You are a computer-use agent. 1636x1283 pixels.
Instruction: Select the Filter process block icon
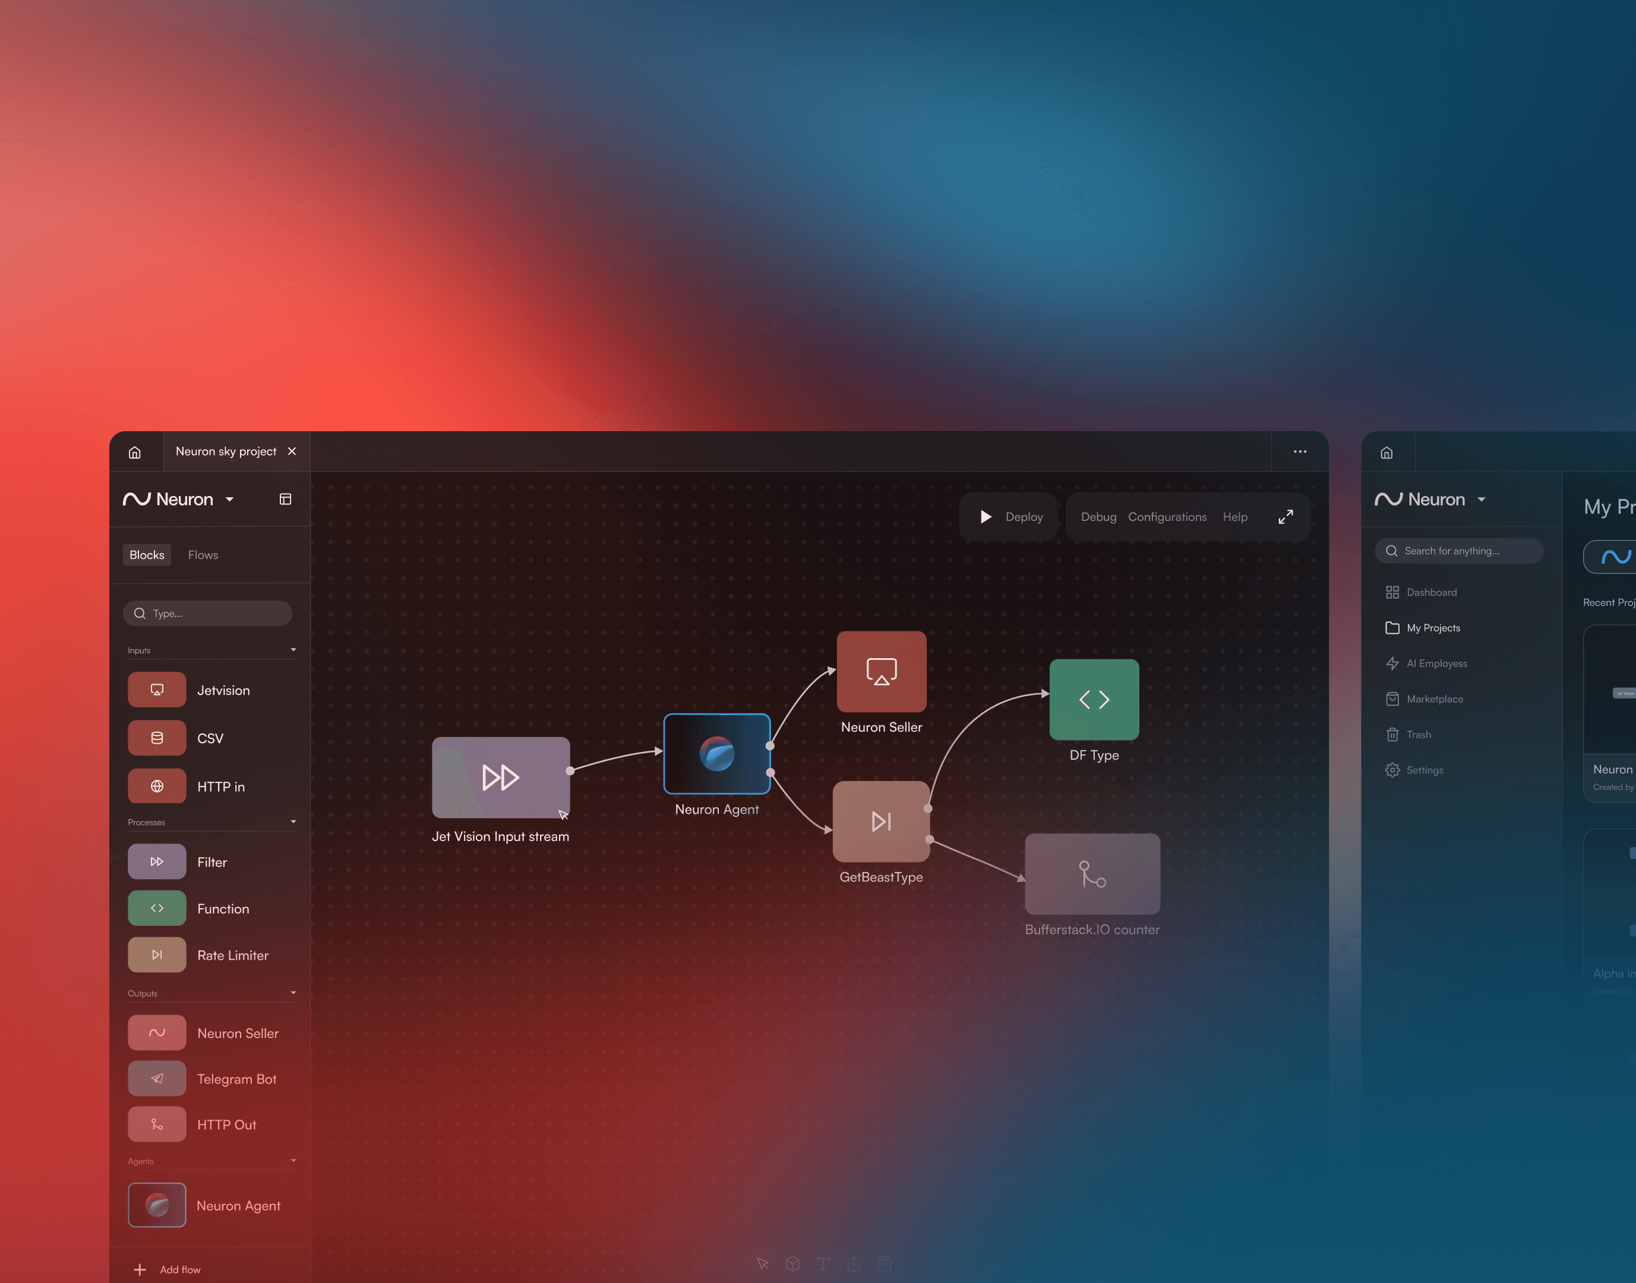coord(156,862)
